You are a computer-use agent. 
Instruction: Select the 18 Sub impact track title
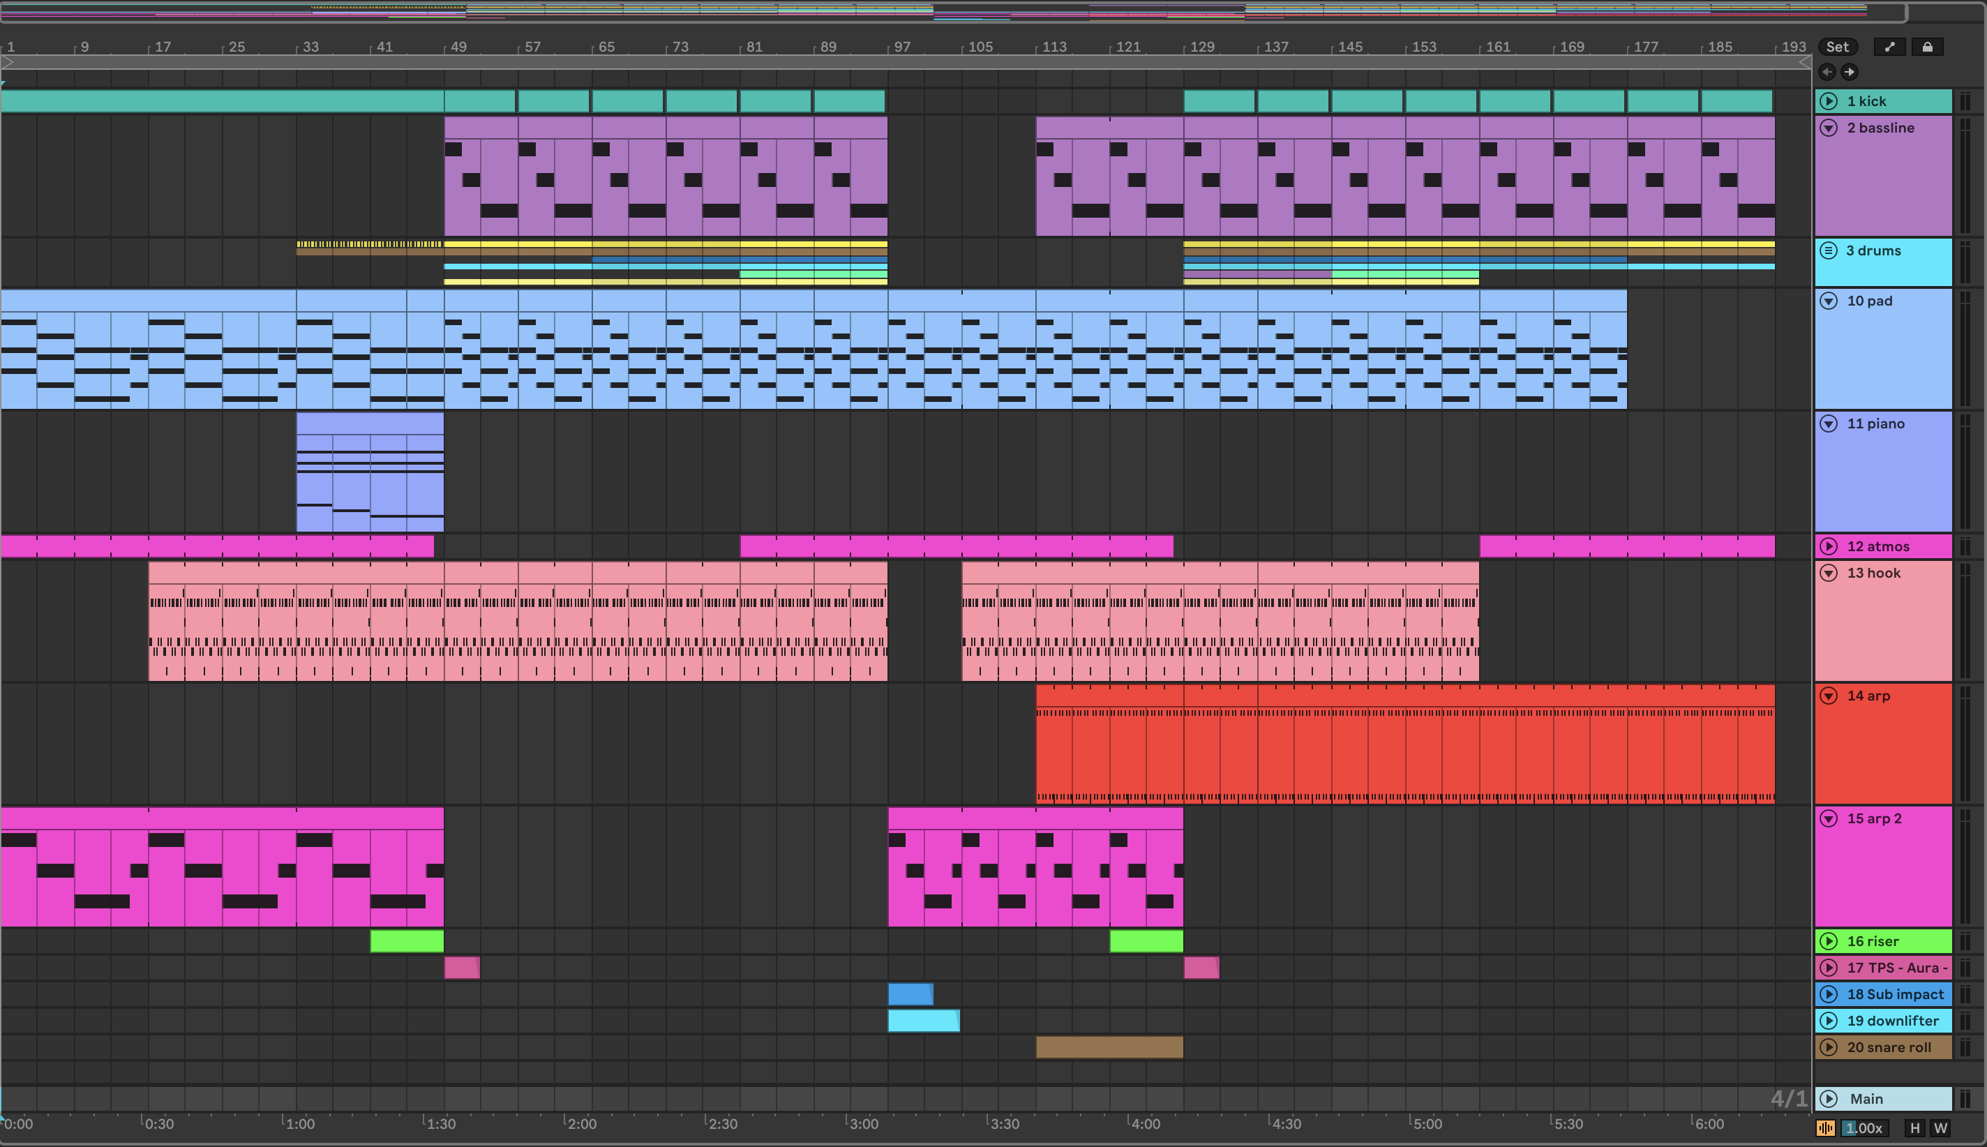coord(1896,994)
